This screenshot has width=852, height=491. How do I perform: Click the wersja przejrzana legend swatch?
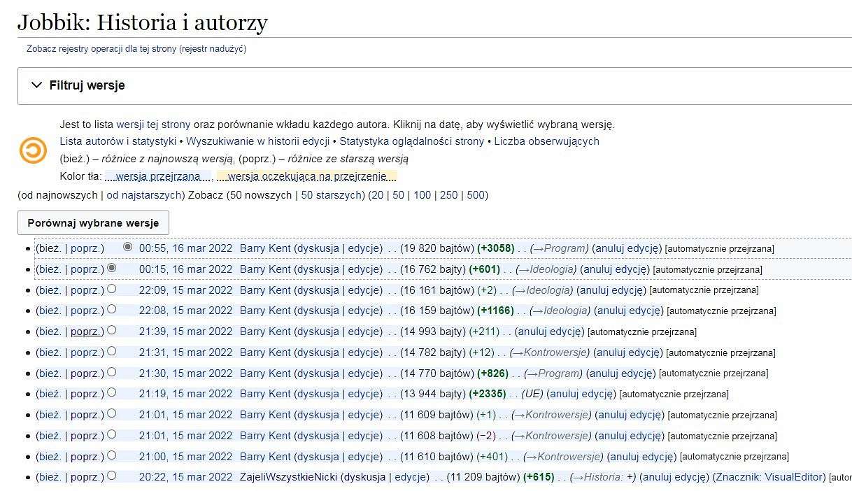pyautogui.click(x=158, y=176)
